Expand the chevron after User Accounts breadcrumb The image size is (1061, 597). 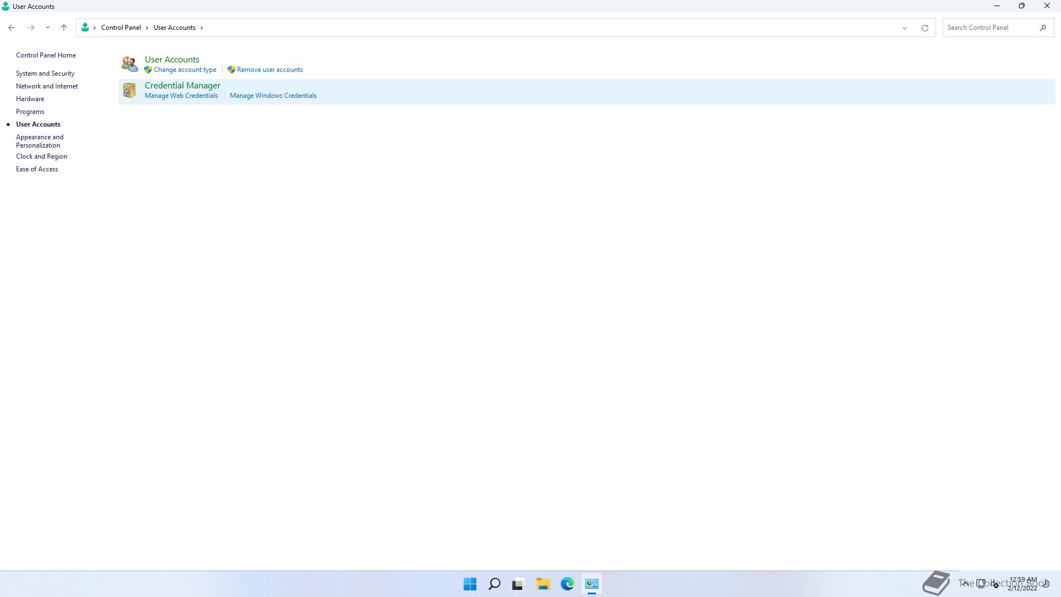(x=202, y=28)
